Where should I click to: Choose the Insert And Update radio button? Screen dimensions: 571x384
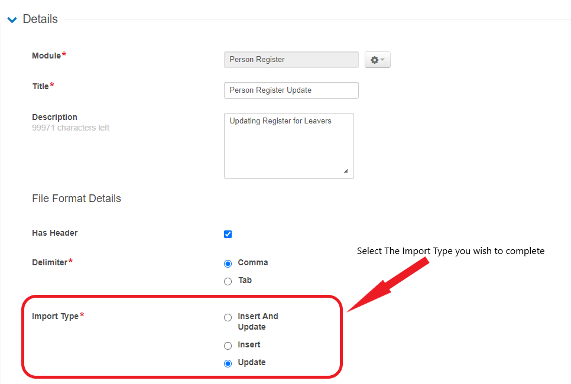(228, 317)
